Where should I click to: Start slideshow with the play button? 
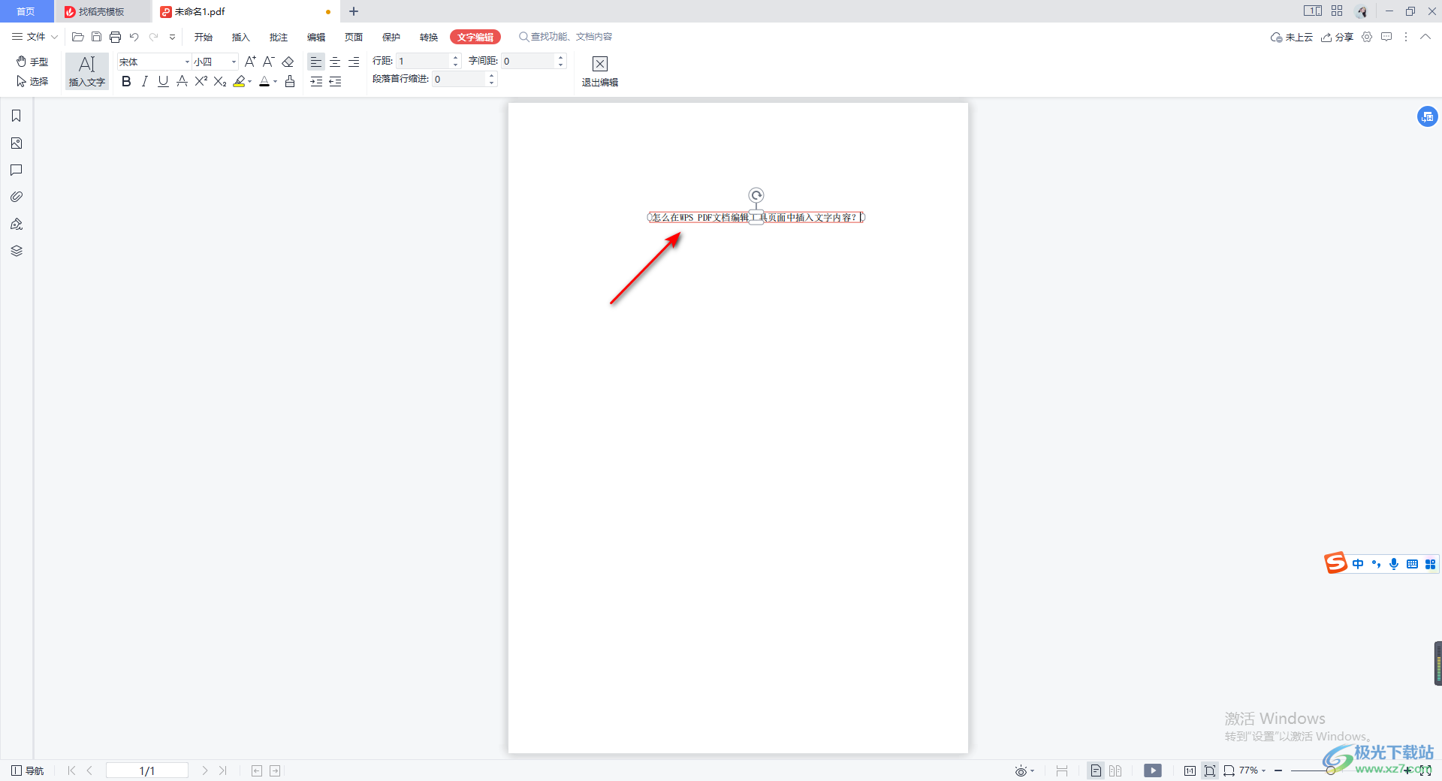coord(1153,770)
